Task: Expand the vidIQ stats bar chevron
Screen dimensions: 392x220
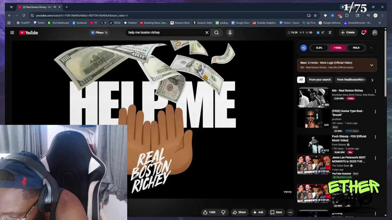Action: coord(371,48)
